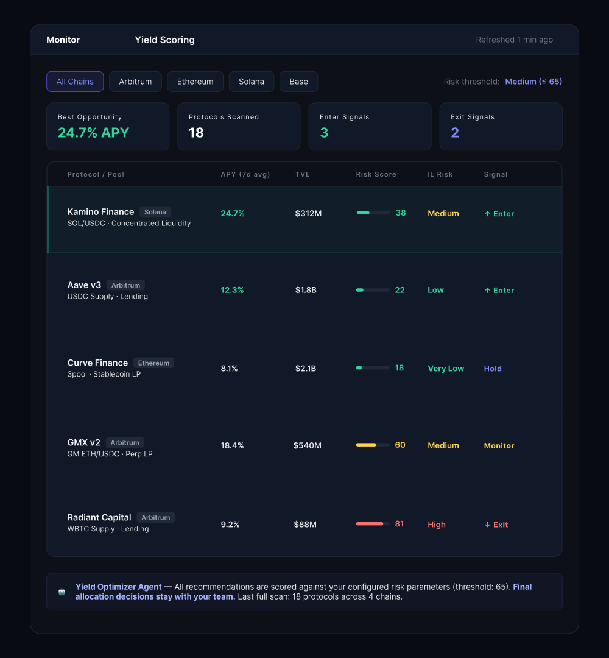Select the Radiant Capital protocol name
Image resolution: width=609 pixels, height=658 pixels.
99,517
